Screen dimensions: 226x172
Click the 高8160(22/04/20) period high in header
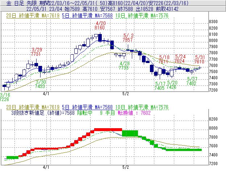tap(128, 3)
